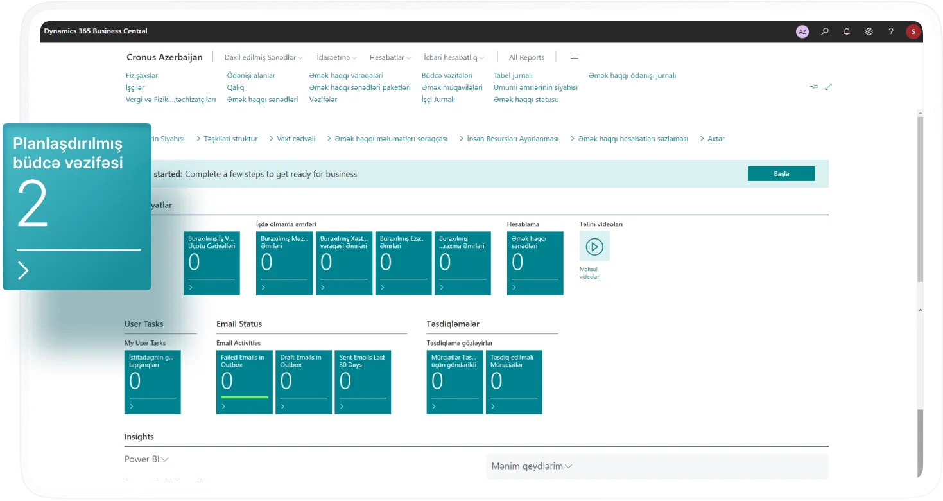Click the pin navigation icon
This screenshot has height=501, width=943.
click(x=814, y=87)
